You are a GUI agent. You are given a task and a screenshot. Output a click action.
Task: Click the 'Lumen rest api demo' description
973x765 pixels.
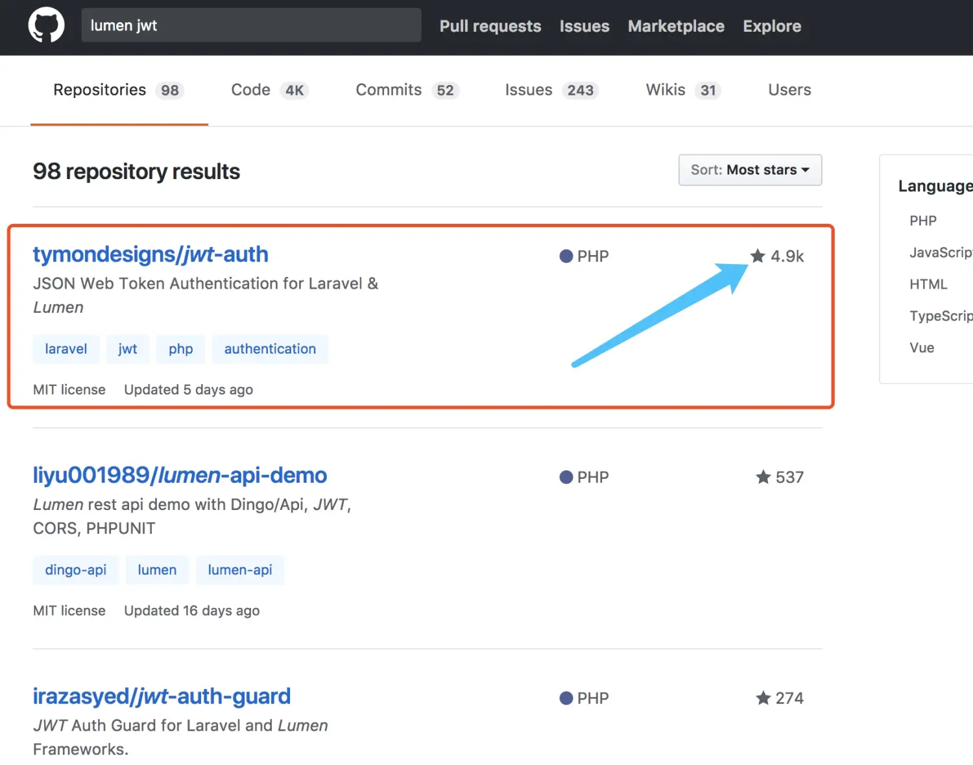click(192, 516)
